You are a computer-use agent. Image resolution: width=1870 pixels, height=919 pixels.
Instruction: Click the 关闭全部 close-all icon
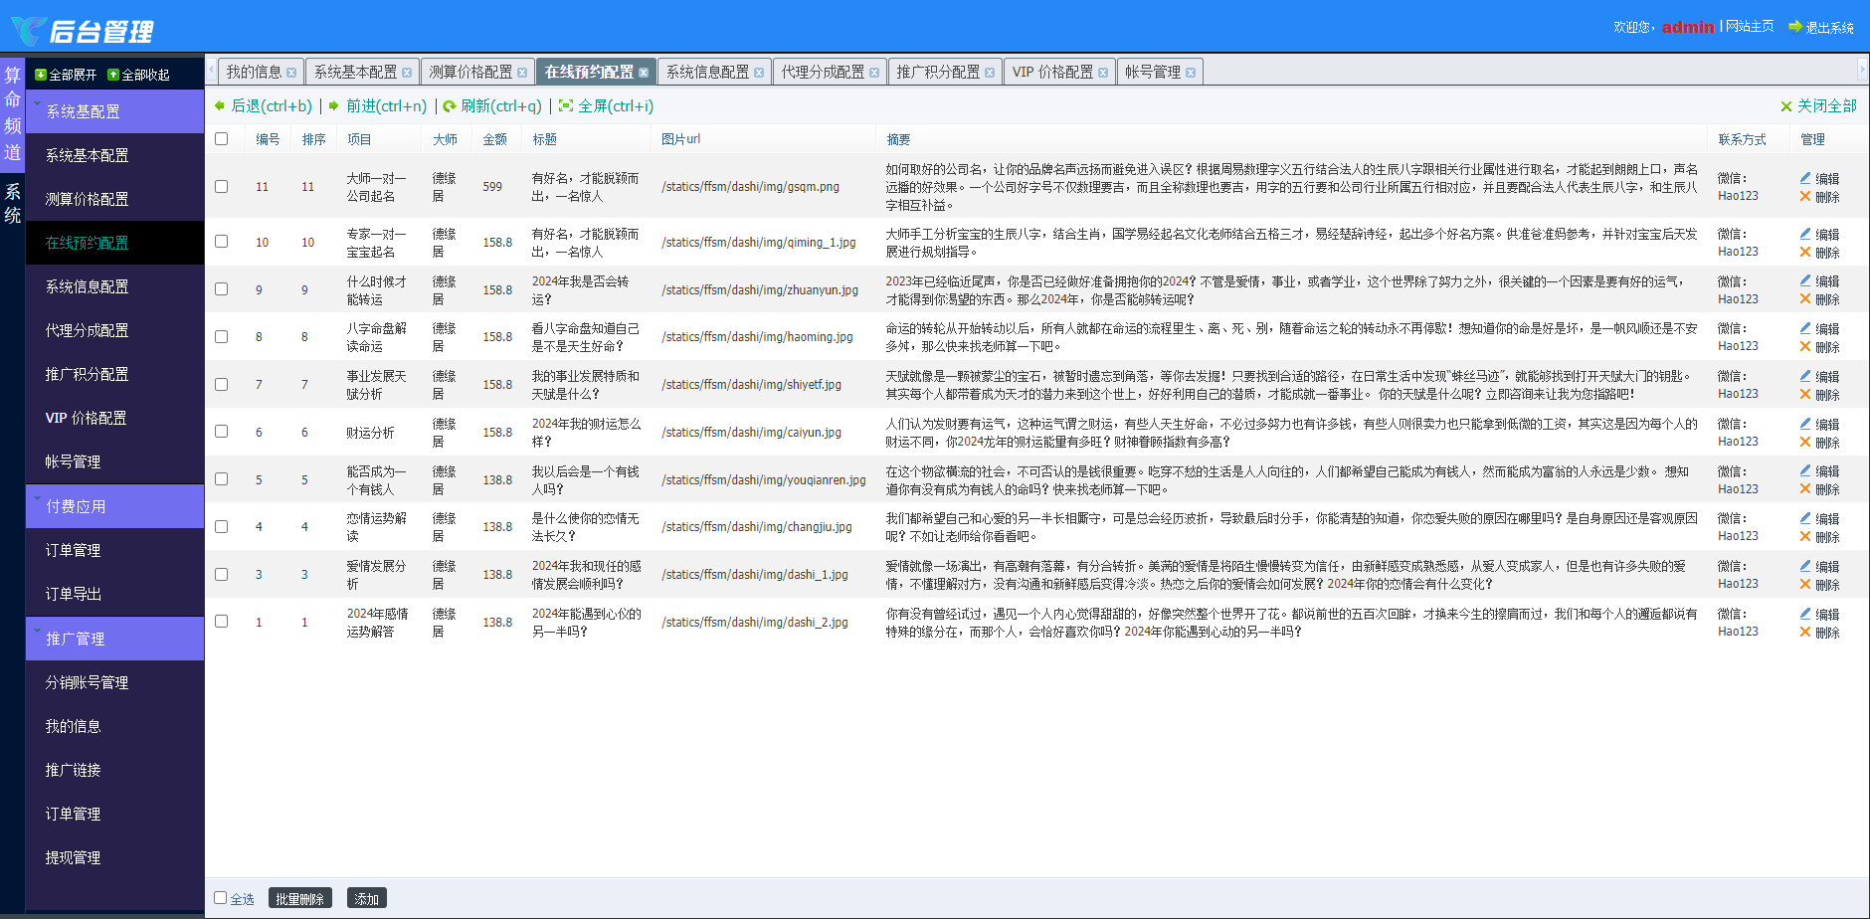[x=1786, y=106]
